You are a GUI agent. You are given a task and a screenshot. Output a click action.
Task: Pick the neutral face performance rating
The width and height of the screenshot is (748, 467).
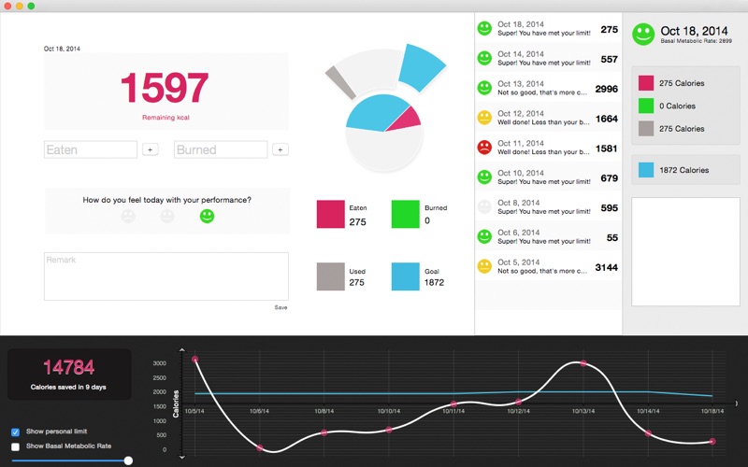tap(167, 217)
